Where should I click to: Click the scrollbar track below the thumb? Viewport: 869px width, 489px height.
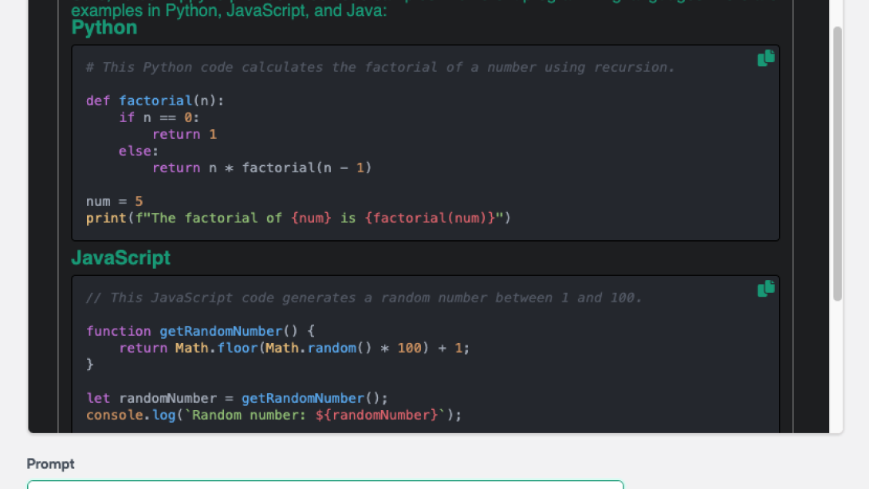coord(837,367)
